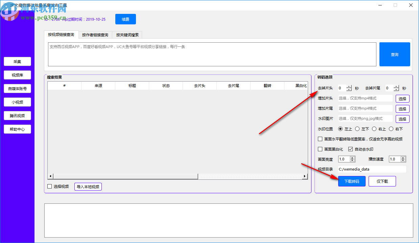This screenshot has width=419, height=243.
Task: Click the 去掉片头 seconds value field
Action: pos(342,88)
